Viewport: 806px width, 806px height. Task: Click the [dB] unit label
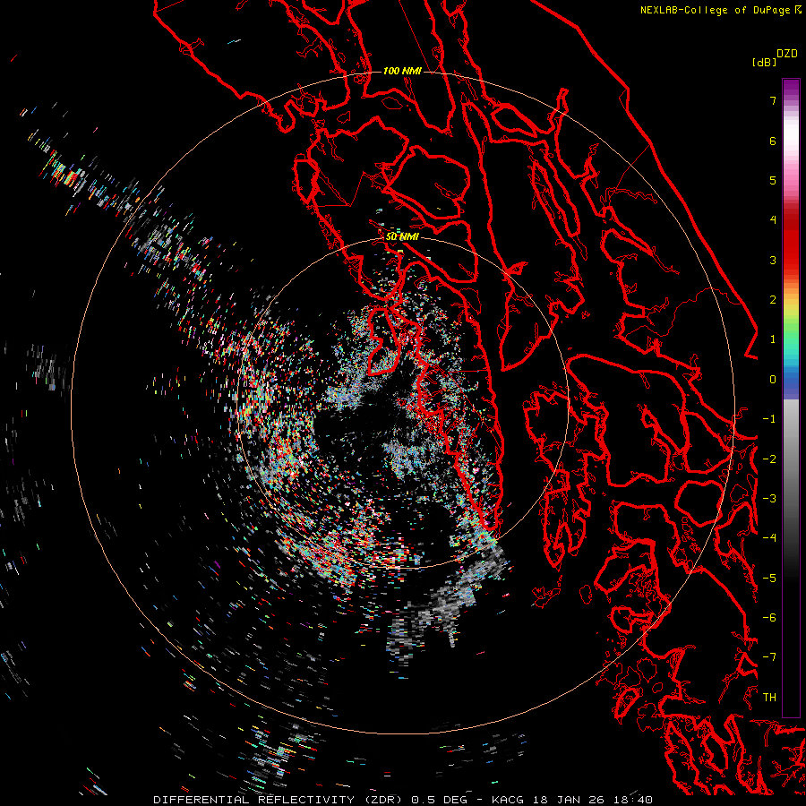(x=764, y=63)
